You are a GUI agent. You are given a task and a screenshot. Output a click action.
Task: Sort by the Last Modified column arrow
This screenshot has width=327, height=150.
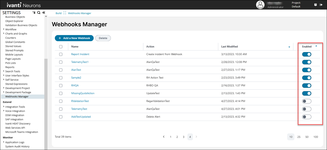coord(289,47)
